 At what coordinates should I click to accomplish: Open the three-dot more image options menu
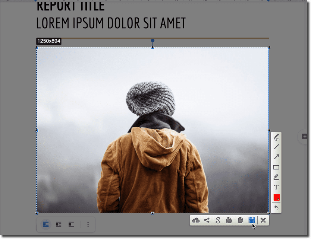88,224
